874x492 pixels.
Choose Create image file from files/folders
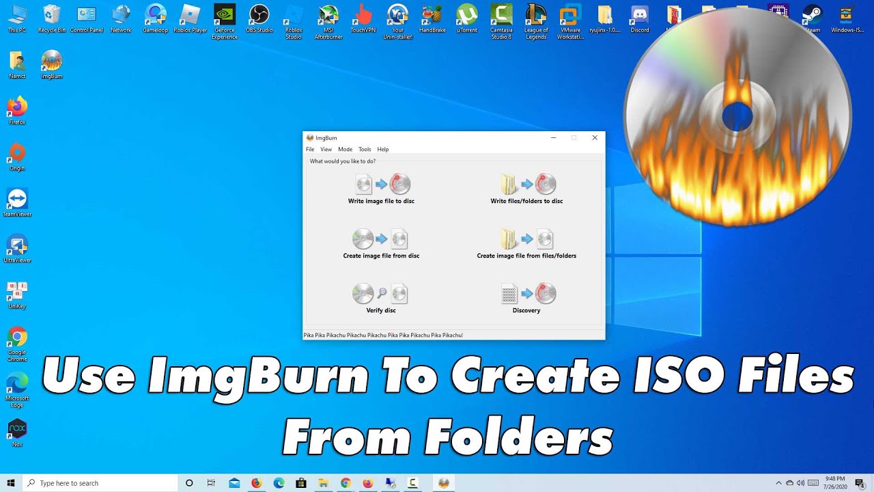[526, 244]
